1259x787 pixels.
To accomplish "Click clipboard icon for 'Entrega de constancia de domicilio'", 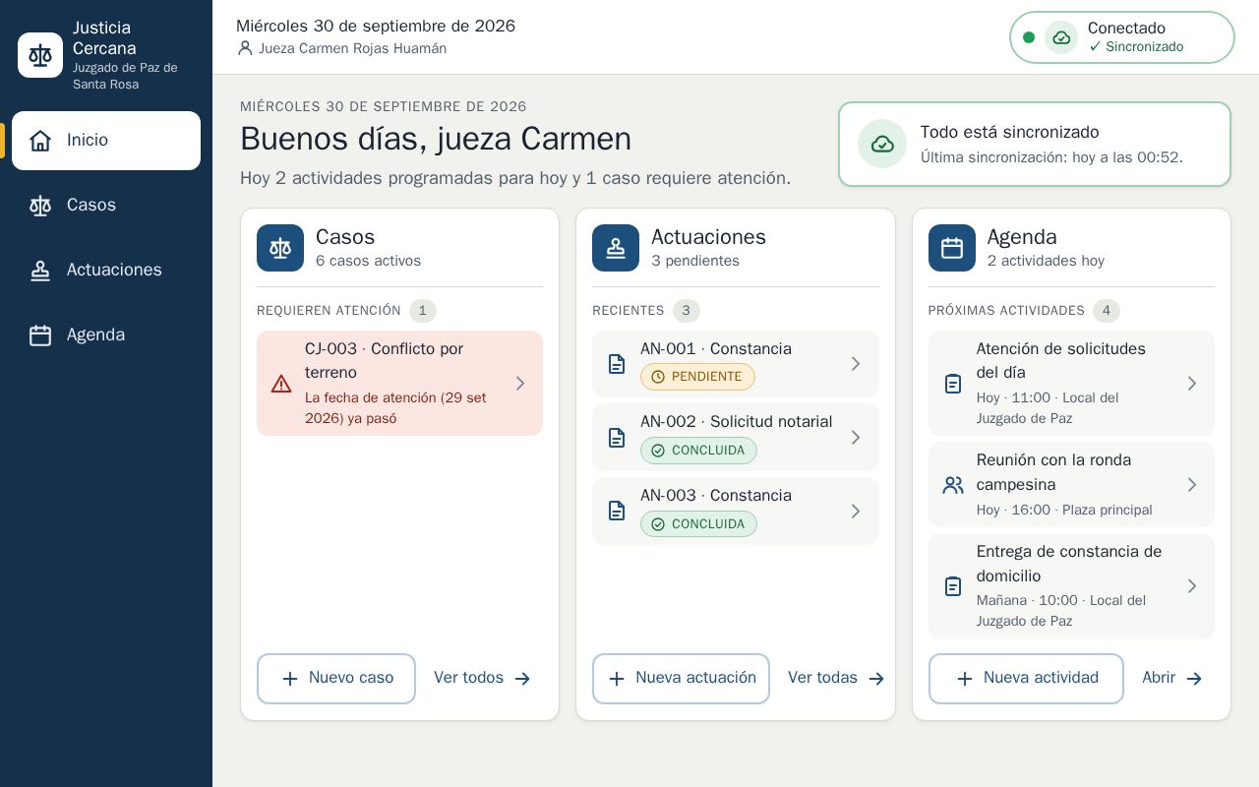I will click(x=953, y=586).
